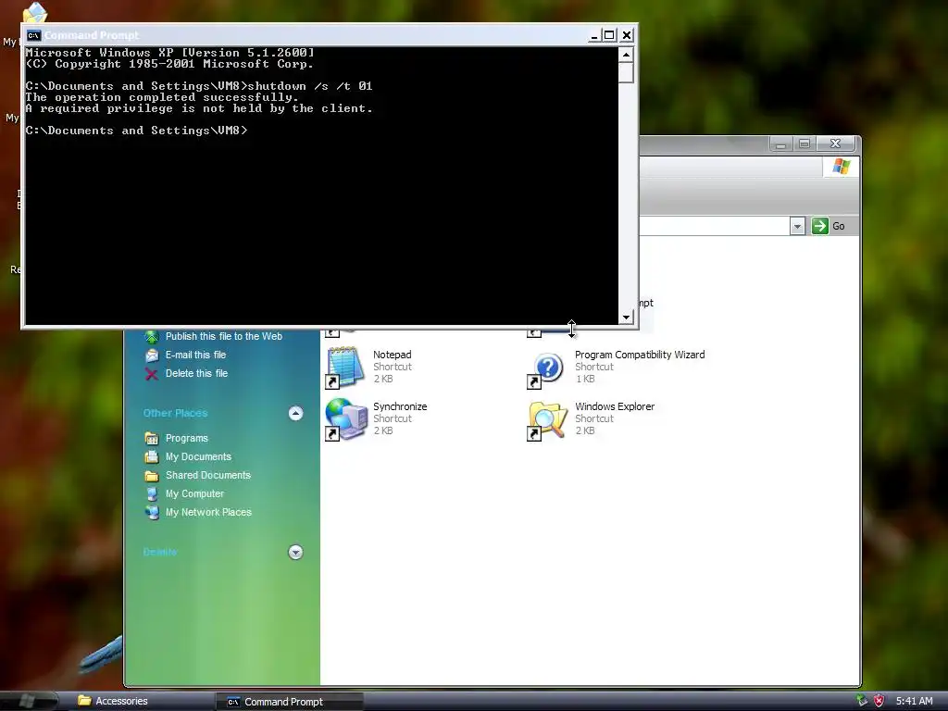Click the Start button on taskbar
This screenshot has width=948, height=711.
coord(27,701)
